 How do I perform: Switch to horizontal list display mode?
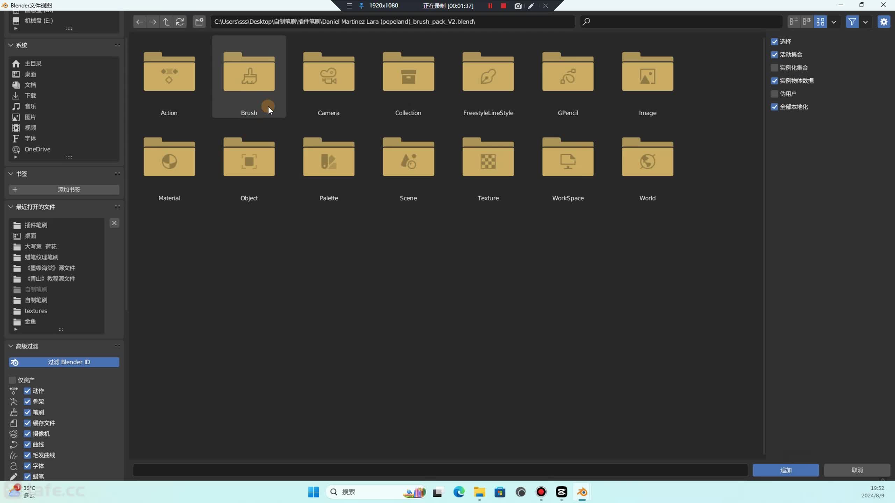click(807, 22)
